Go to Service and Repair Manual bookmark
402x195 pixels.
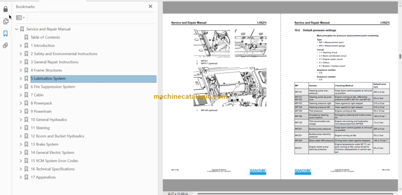[48, 29]
